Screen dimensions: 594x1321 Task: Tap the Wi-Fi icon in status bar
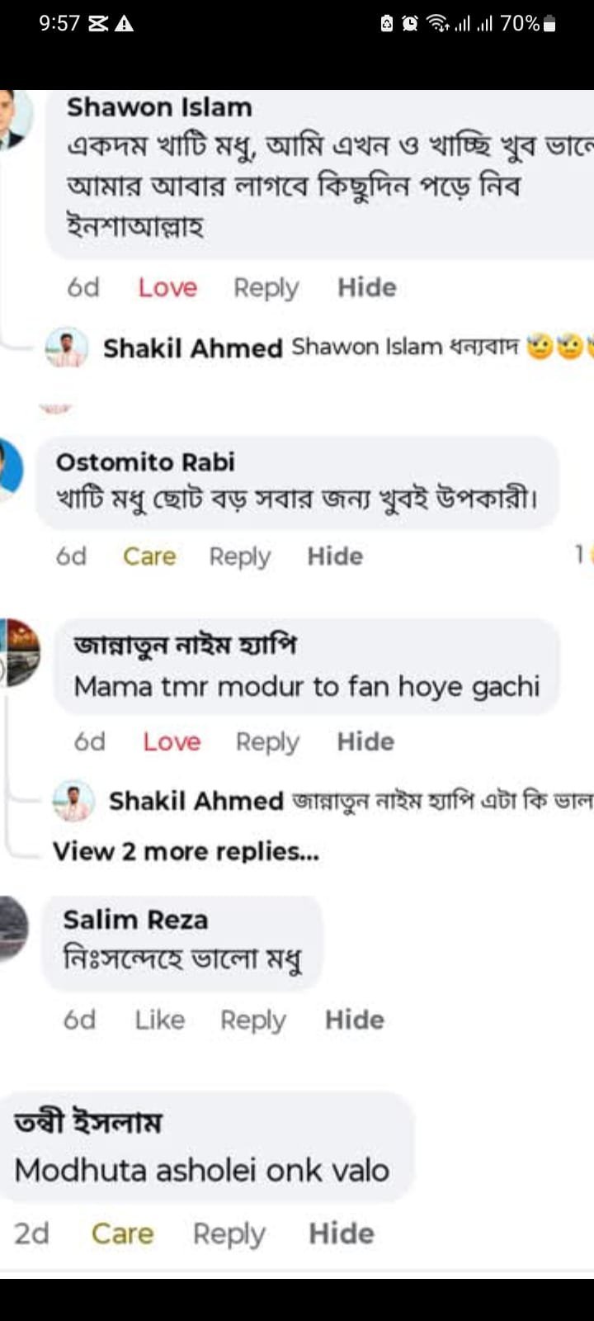click(x=437, y=24)
